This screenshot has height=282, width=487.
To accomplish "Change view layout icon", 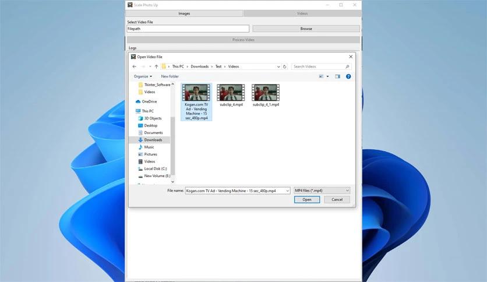I will point(321,76).
